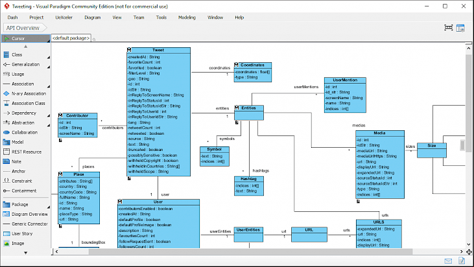Viewport: 474px width, 267px height.
Task: Open the Diagram menu
Action: [x=93, y=17]
